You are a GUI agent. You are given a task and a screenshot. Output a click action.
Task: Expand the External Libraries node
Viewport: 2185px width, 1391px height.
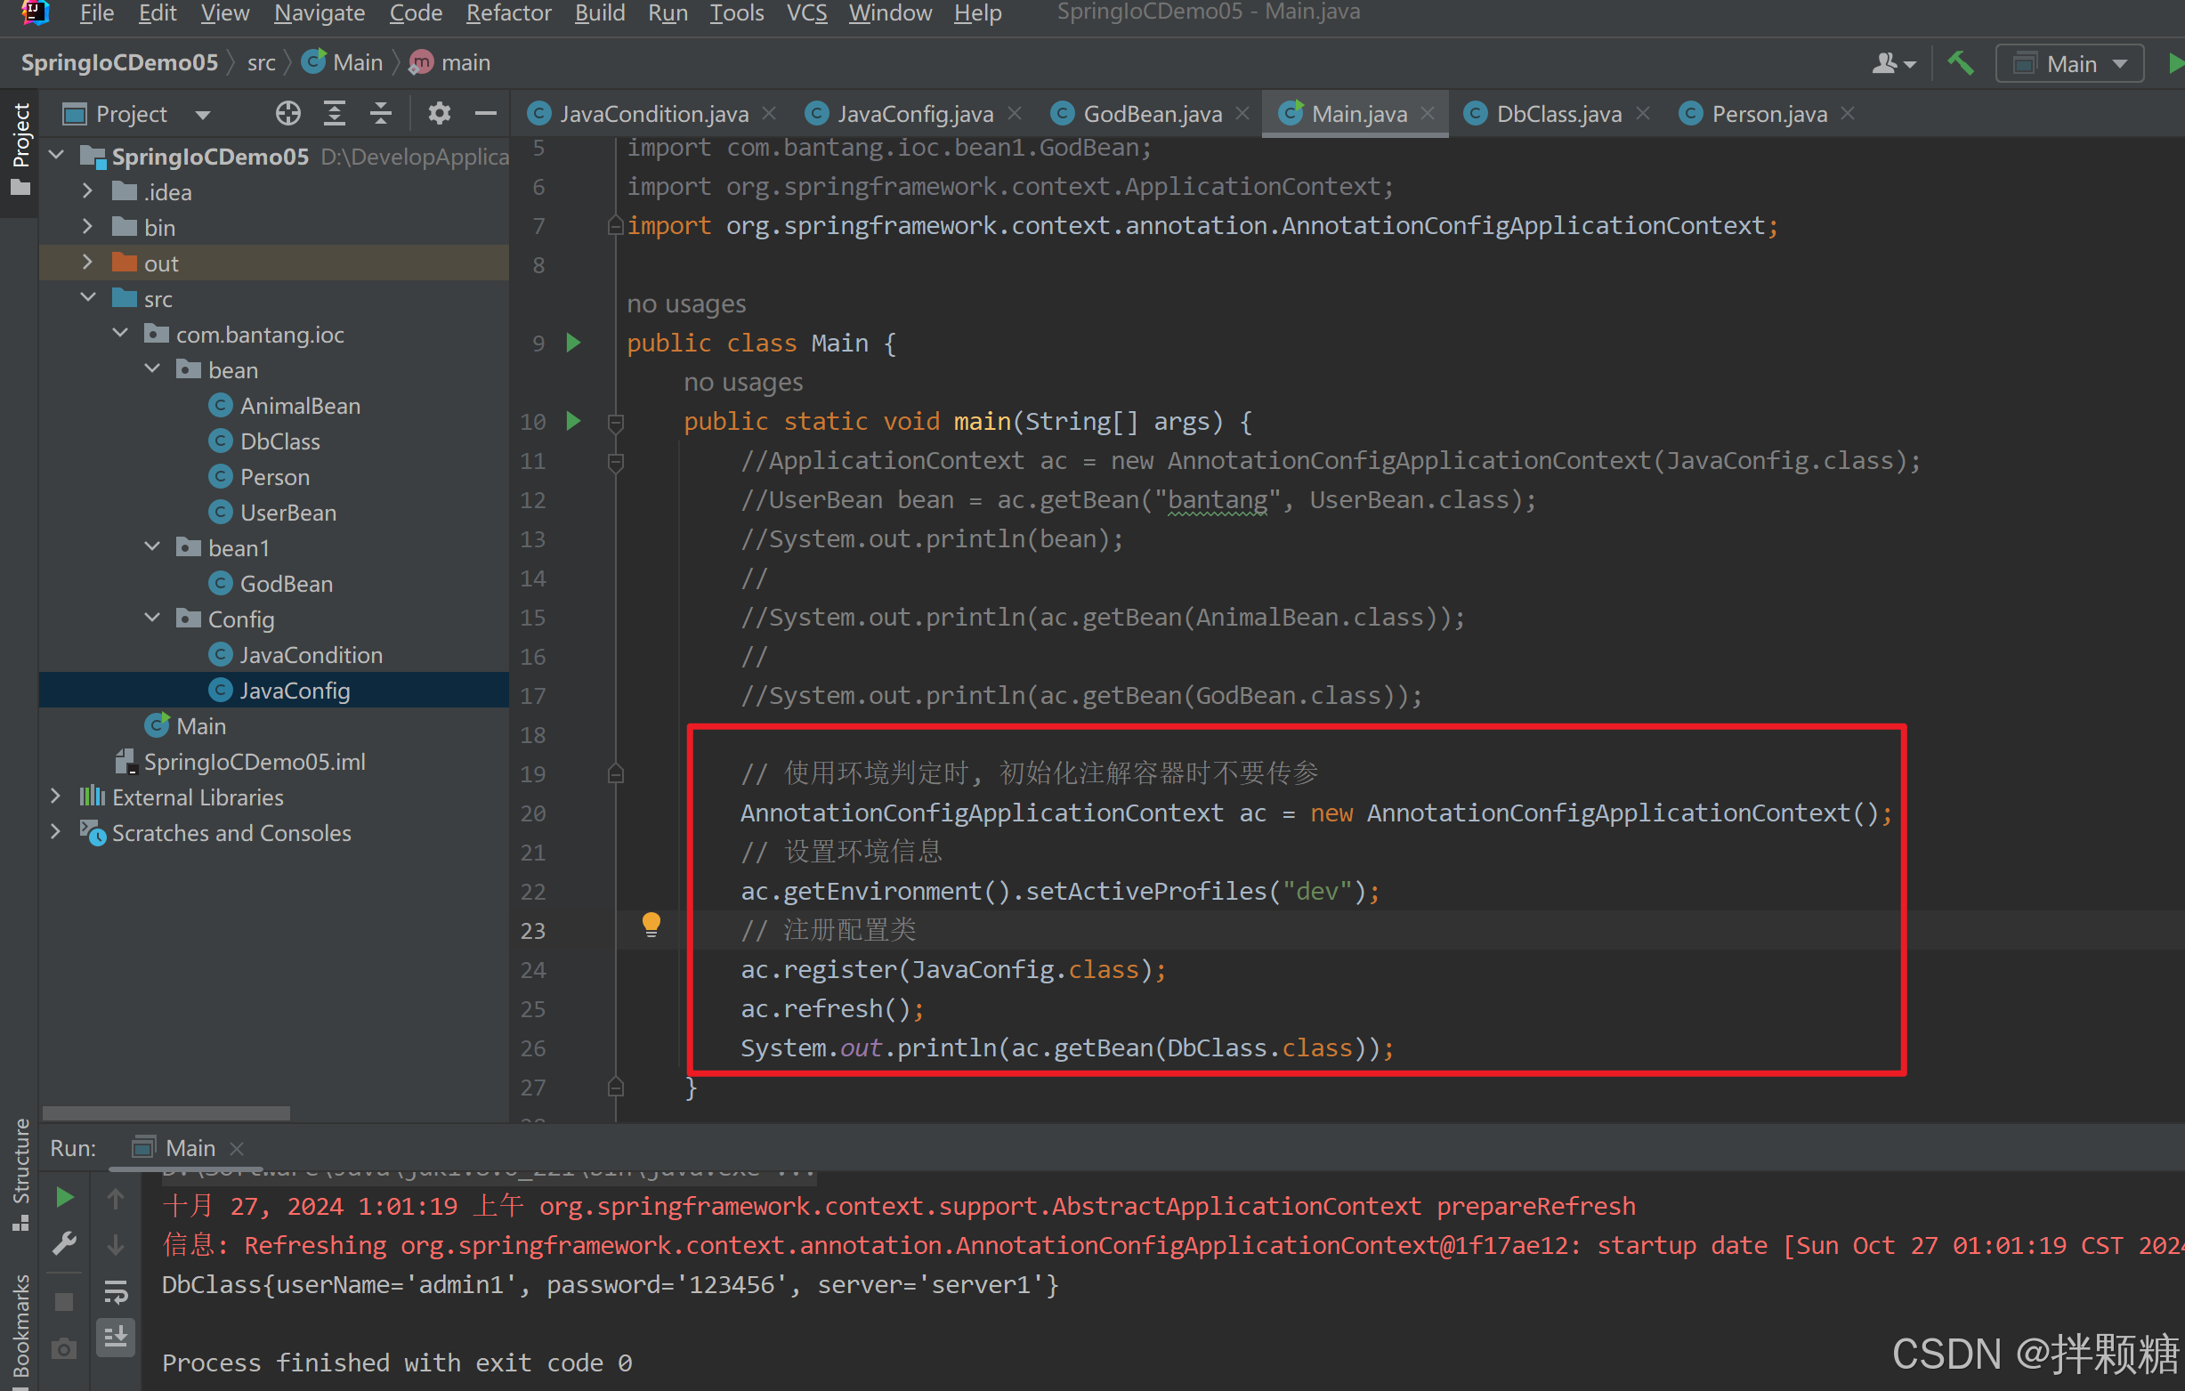click(56, 797)
